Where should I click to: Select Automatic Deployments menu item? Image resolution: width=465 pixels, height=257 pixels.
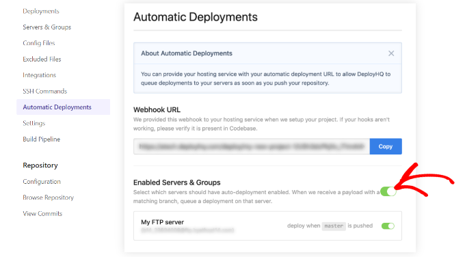tap(63, 107)
